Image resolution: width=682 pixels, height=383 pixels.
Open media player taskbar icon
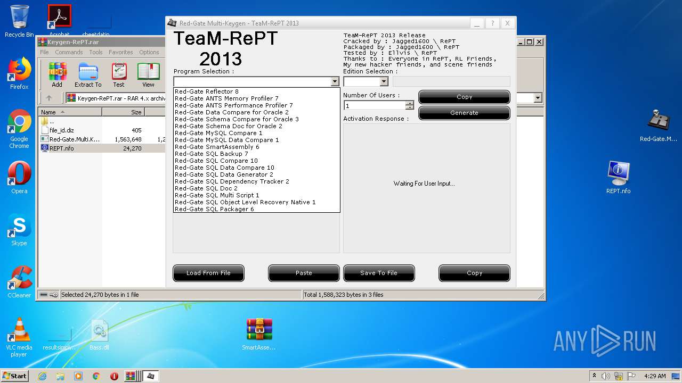tap(78, 376)
